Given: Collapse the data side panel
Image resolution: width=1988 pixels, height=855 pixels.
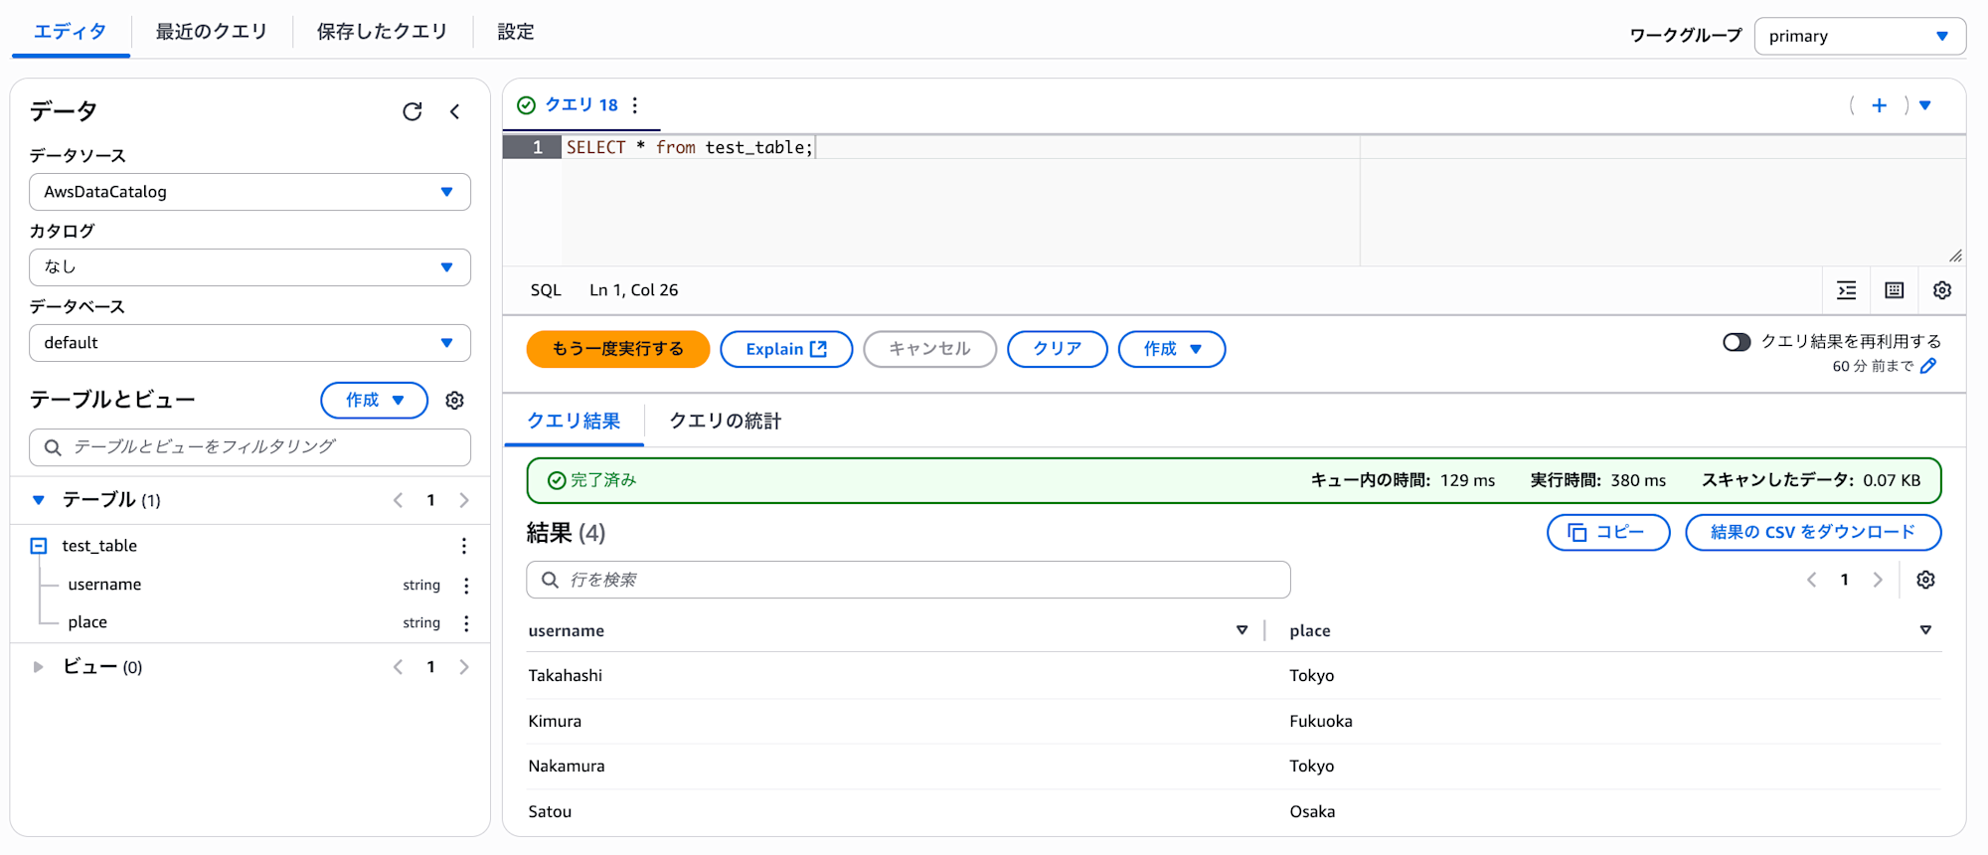Looking at the screenshot, I should click(x=455, y=111).
